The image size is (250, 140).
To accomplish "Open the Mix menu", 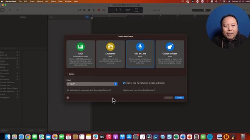I will (47, 2).
